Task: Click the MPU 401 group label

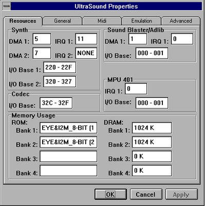Action: click(120, 80)
